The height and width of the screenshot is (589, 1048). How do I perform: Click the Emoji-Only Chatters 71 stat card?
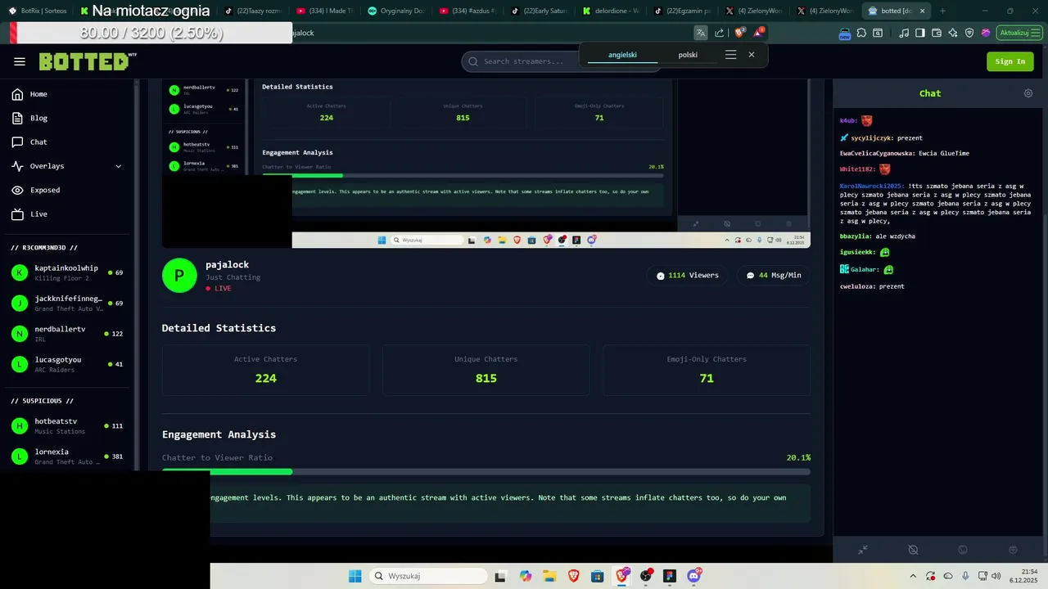pos(707,370)
